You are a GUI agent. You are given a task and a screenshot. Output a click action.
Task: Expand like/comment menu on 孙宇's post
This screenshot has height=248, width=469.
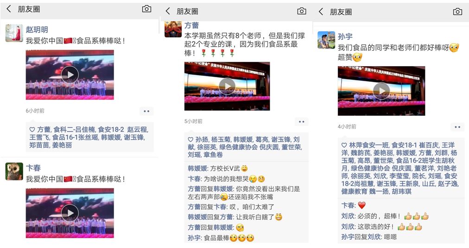click(457, 127)
